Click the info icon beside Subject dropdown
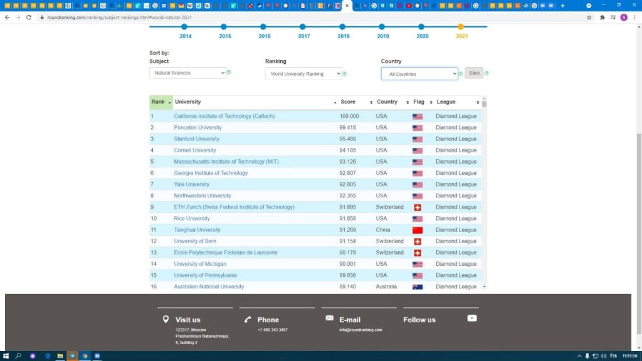Screen dimensions: 642x361 pos(229,73)
